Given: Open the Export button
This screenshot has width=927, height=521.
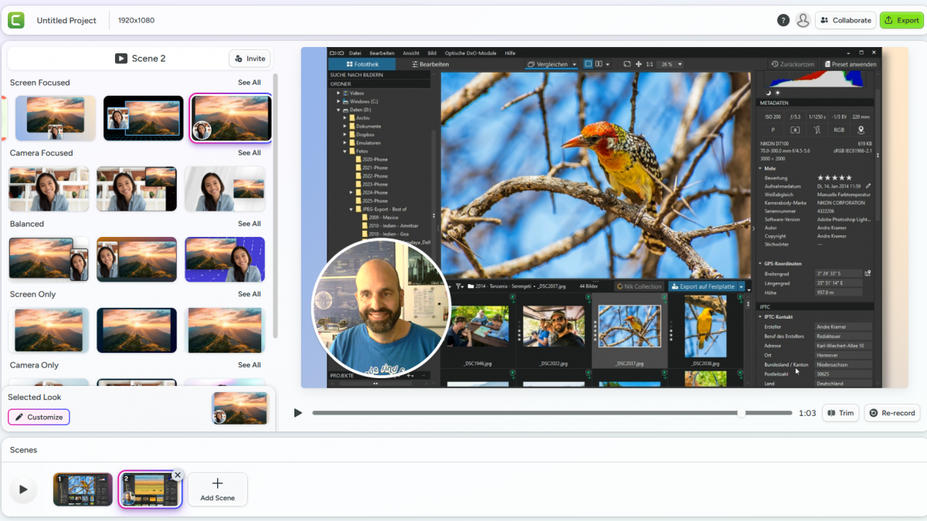Looking at the screenshot, I should coord(901,21).
